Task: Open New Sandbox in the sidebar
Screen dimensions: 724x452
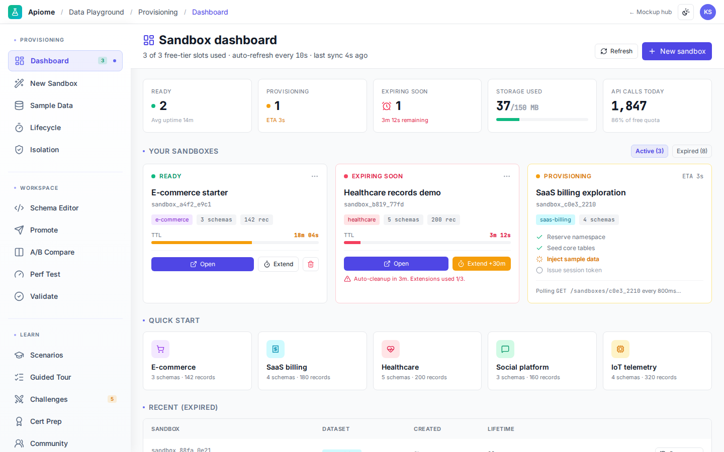Action: [65, 83]
